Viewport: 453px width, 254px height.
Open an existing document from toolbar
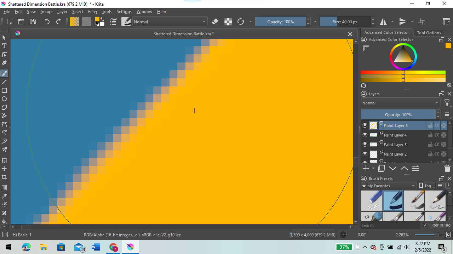click(21, 22)
